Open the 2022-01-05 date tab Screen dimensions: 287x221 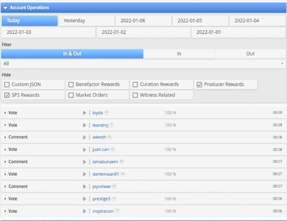(201, 21)
